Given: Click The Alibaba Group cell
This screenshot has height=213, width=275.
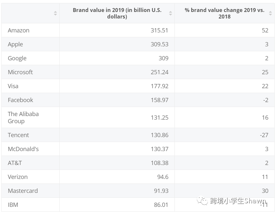Looking at the screenshot, I should click(23, 117).
